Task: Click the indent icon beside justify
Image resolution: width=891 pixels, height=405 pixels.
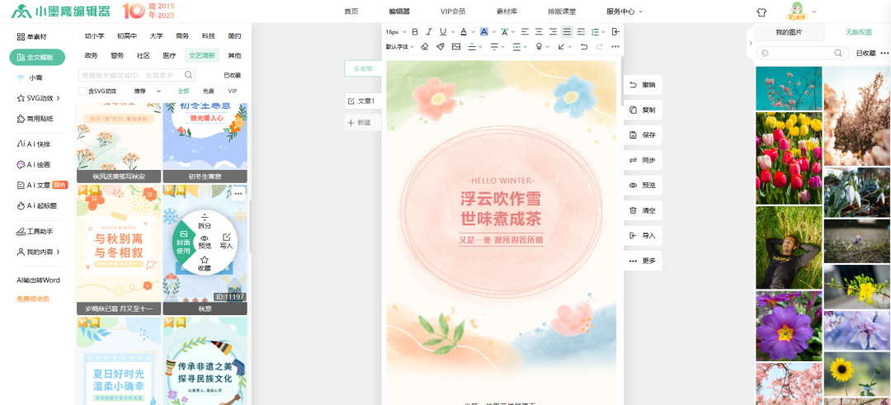Action: [581, 32]
